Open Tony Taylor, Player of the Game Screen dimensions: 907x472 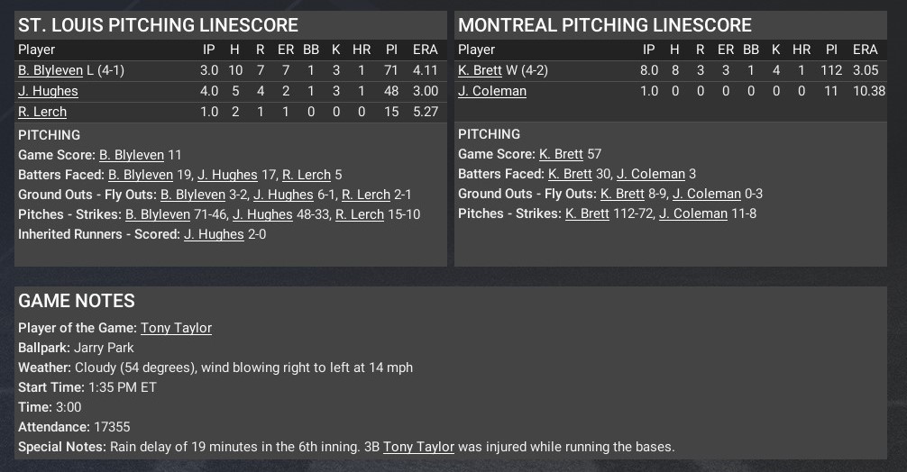click(x=176, y=328)
